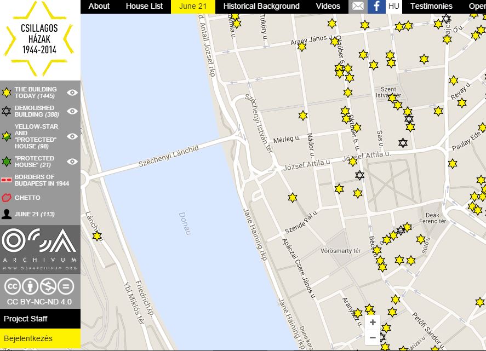Select the Ghetto legend label
486x351 pixels.
[x=27, y=198]
